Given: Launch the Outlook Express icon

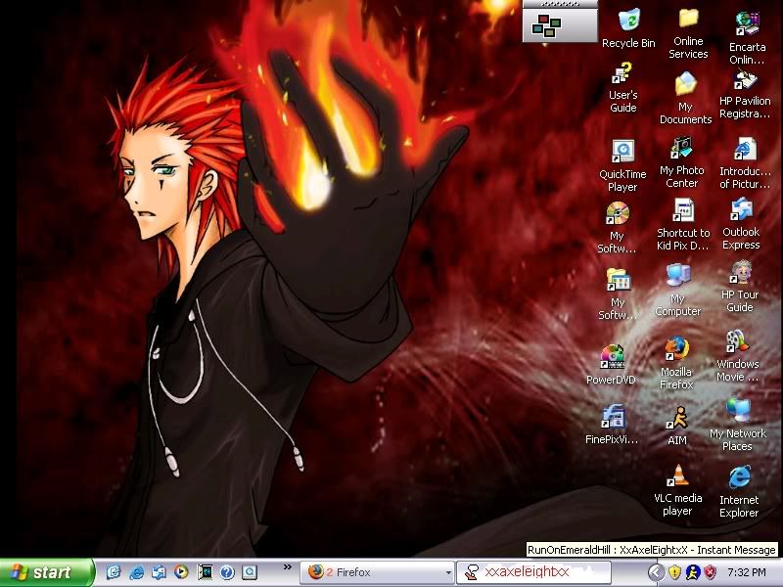Looking at the screenshot, I should (x=741, y=223).
